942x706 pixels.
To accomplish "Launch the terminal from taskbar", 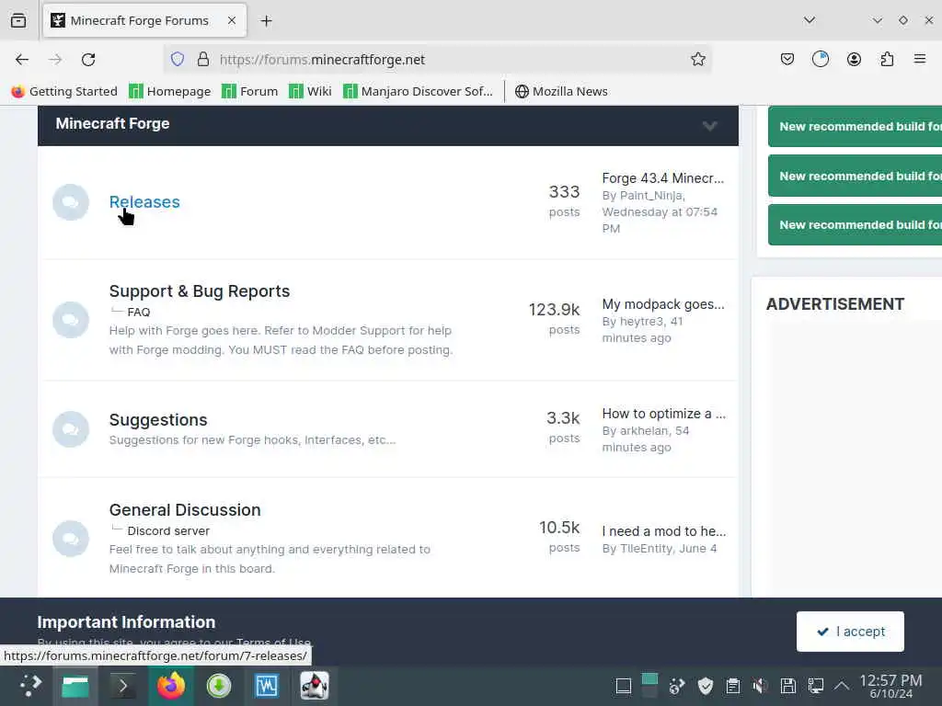I will (x=122, y=686).
